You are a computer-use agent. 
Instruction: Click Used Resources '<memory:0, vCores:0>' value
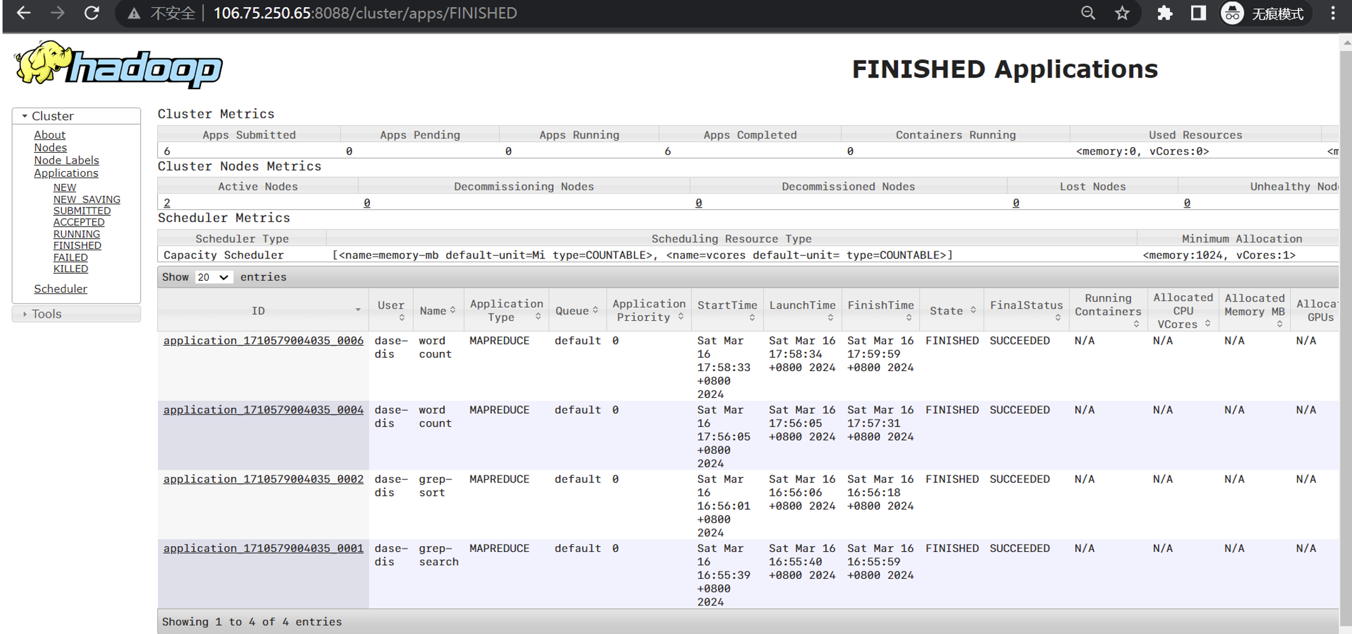tap(1142, 151)
